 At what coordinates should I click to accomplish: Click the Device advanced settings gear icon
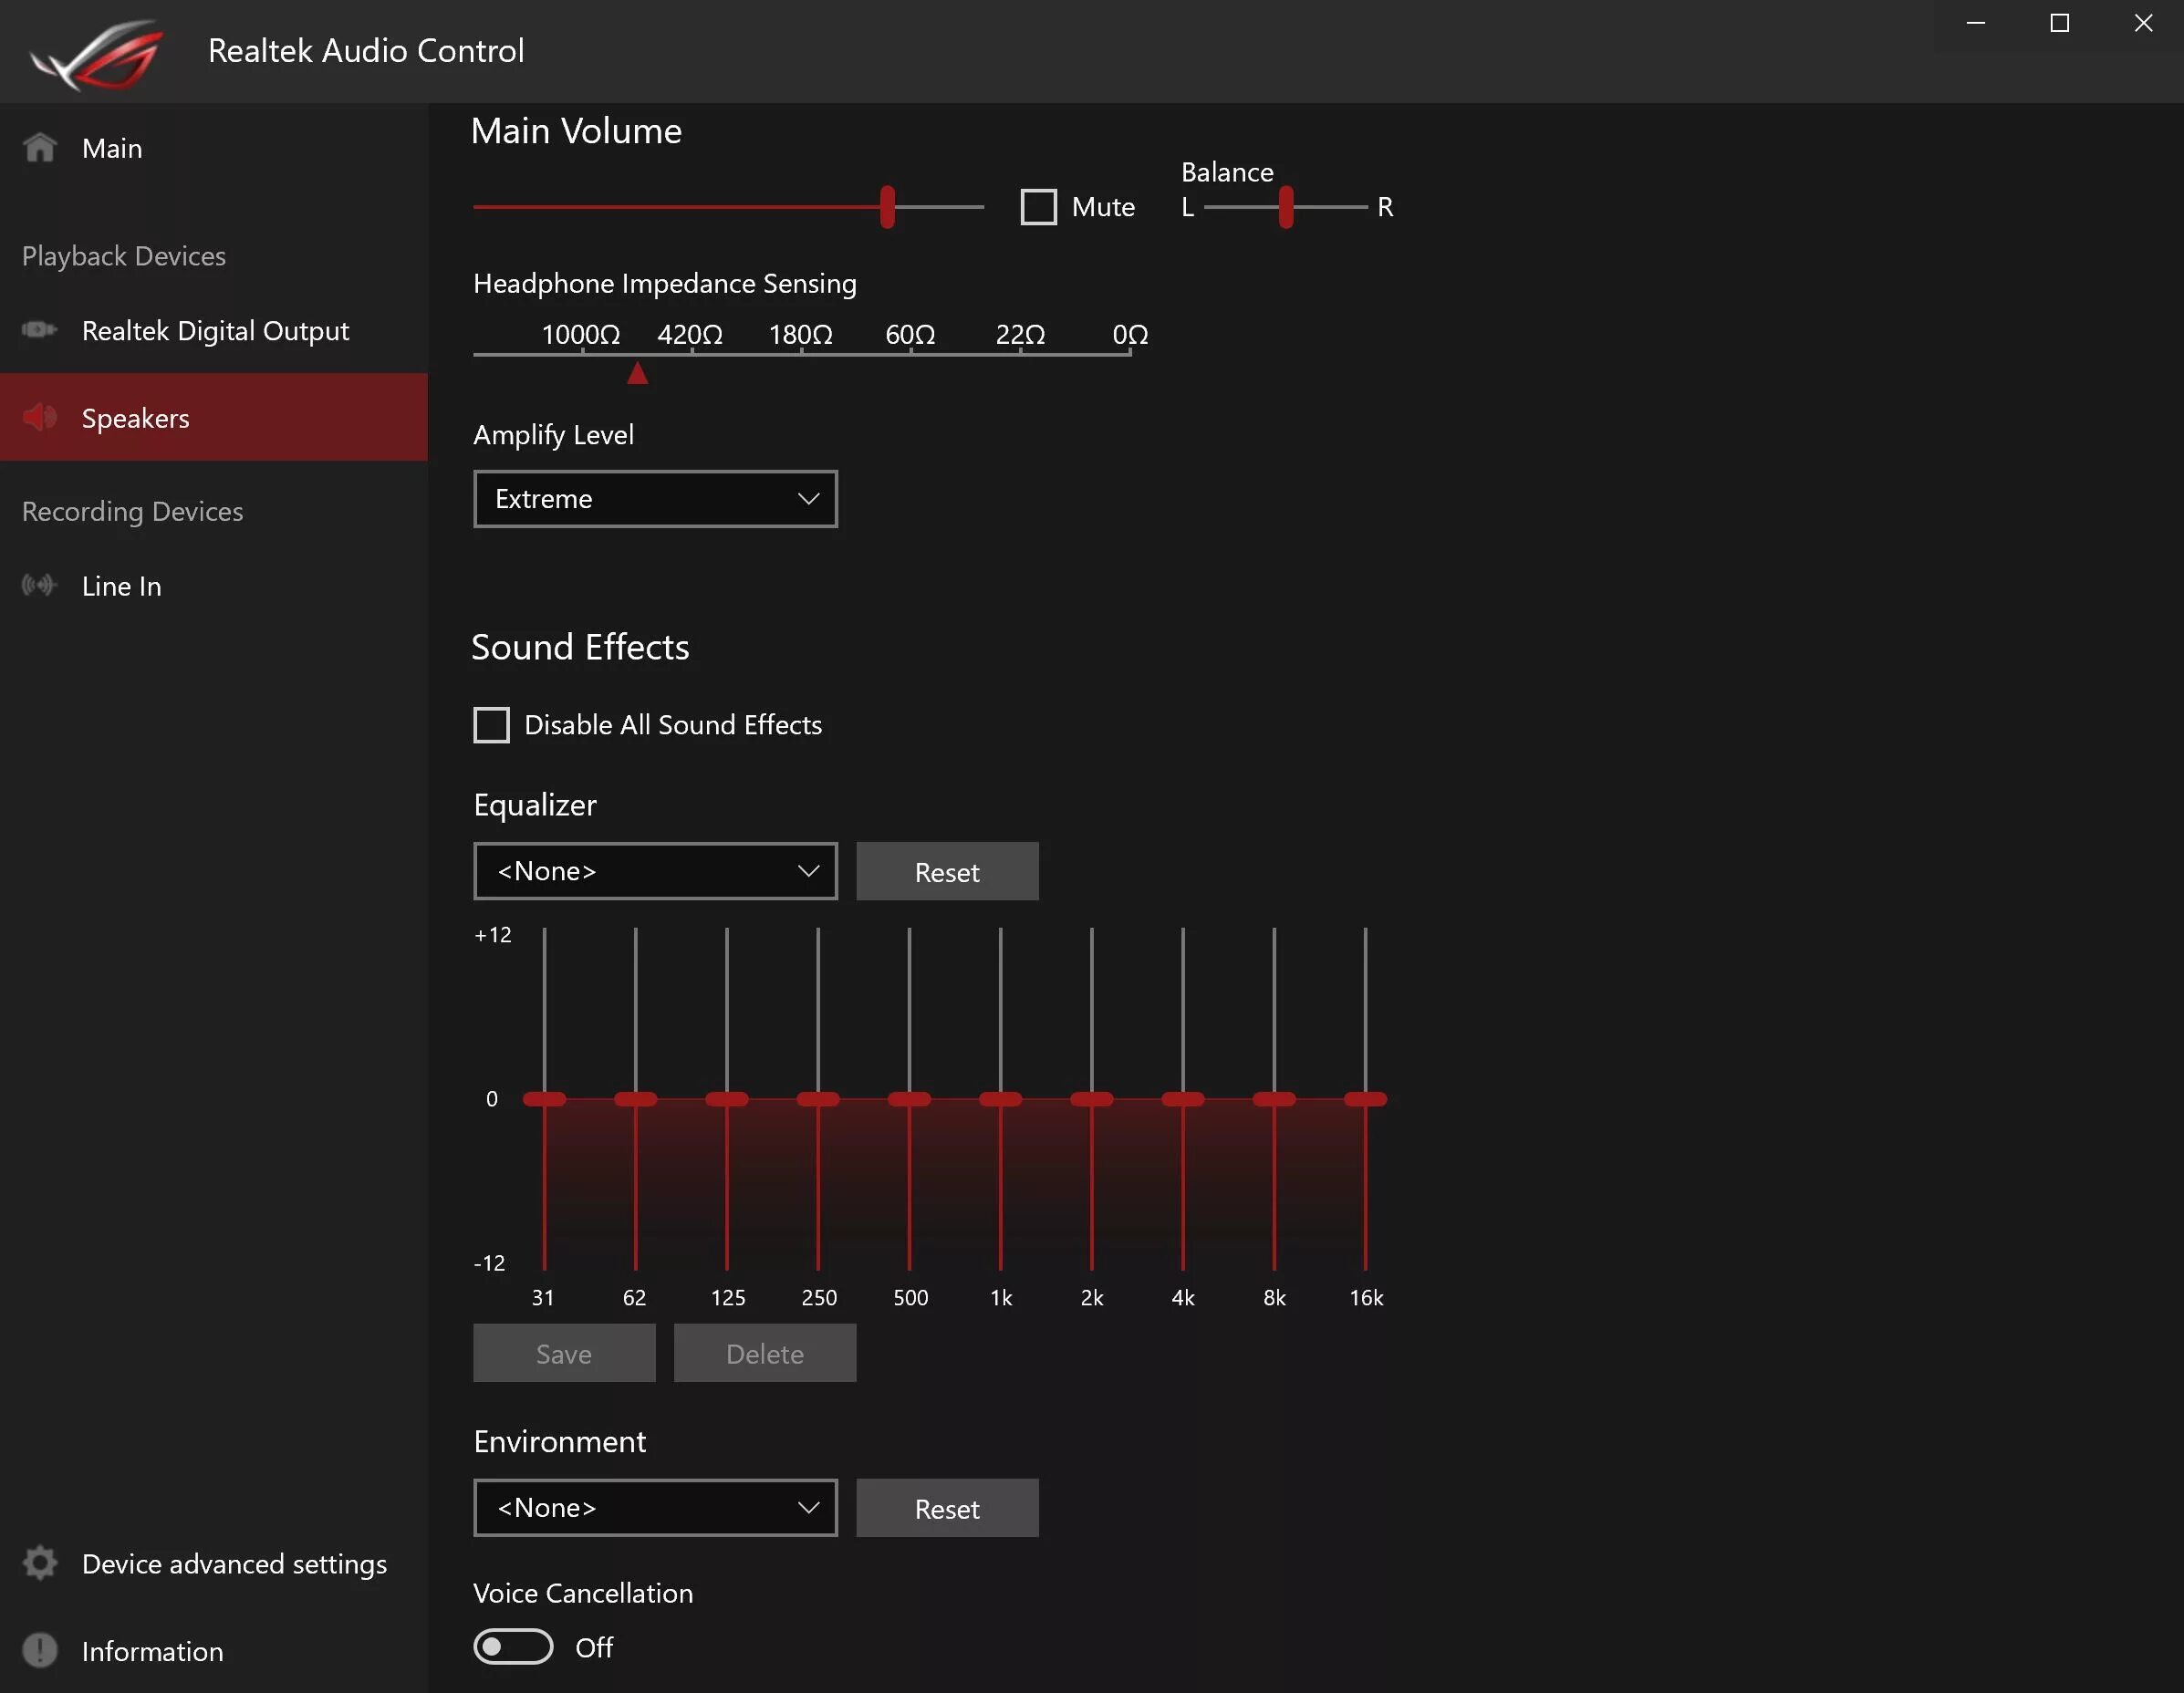[40, 1563]
